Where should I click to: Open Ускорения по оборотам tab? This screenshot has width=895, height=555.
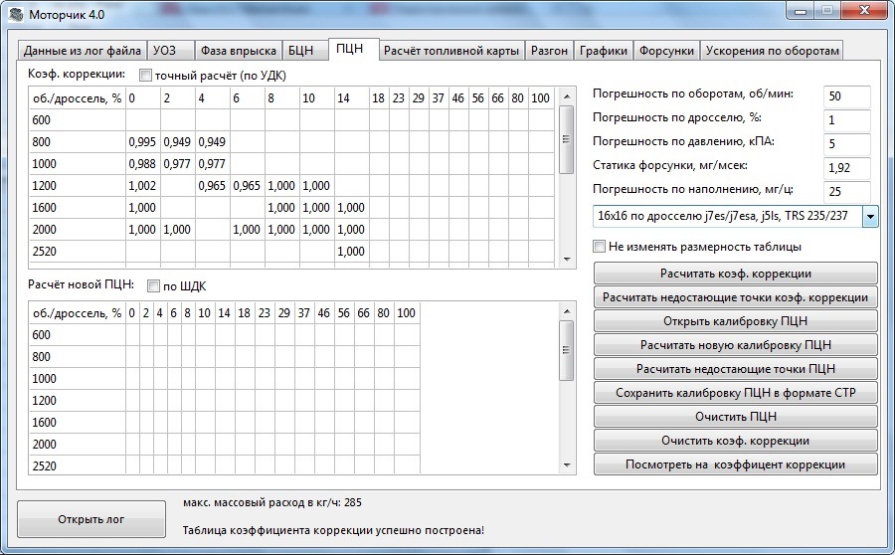click(x=772, y=51)
